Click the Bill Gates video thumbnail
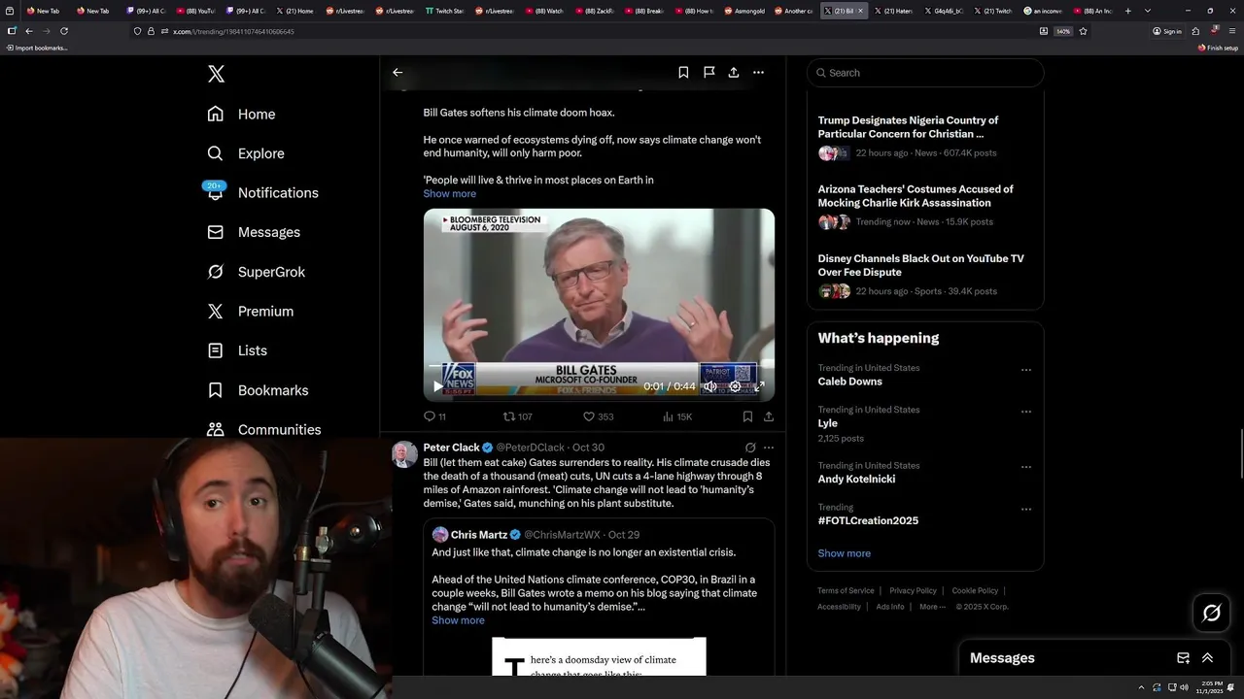 click(599, 304)
